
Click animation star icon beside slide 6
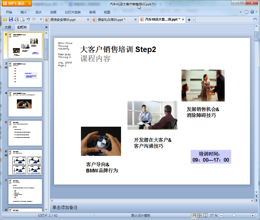[6, 155]
